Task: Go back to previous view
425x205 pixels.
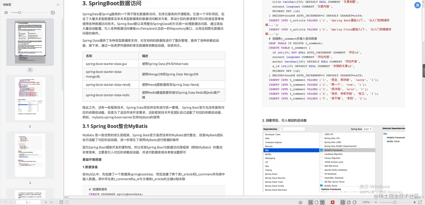Action: [x=61, y=202]
